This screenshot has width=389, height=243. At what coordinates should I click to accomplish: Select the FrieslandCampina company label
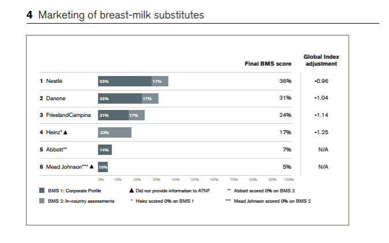65,115
